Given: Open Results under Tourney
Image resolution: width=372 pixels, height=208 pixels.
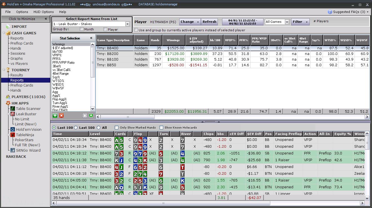Looking at the screenshot, I should coord(17,75).
